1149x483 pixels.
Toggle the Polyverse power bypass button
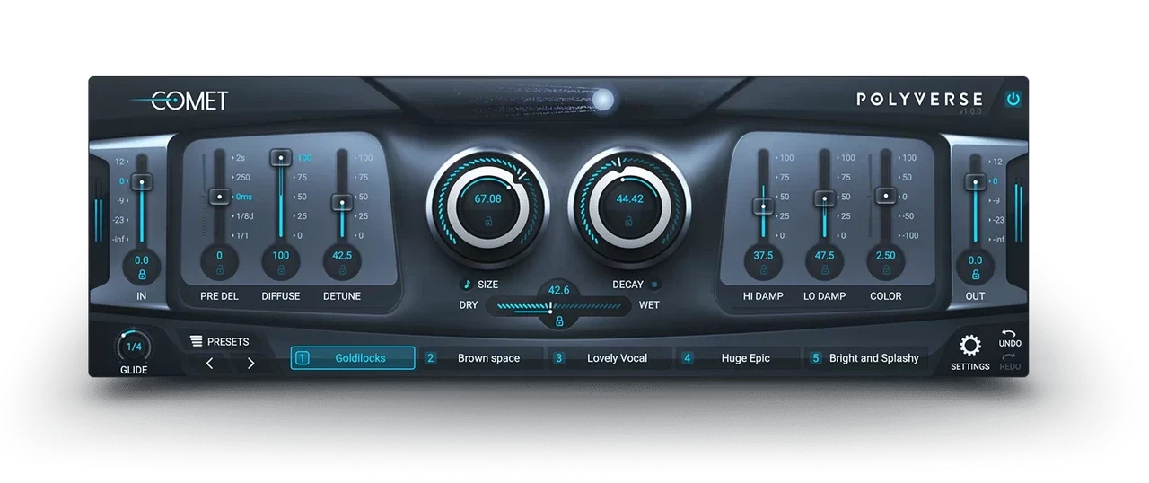point(1013,100)
